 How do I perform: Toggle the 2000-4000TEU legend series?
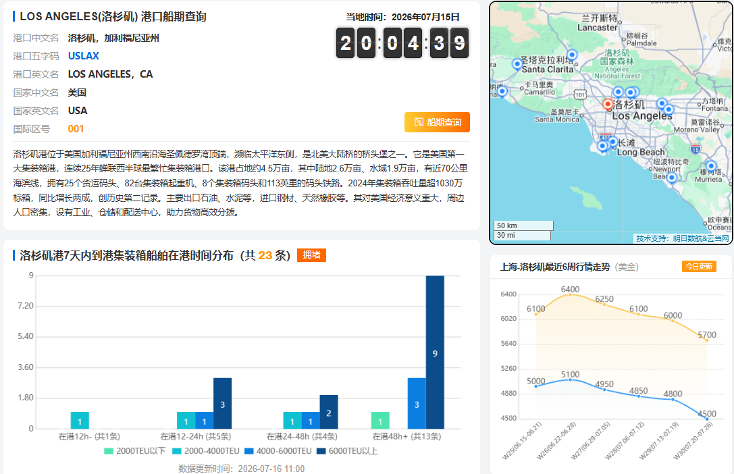[x=206, y=451]
